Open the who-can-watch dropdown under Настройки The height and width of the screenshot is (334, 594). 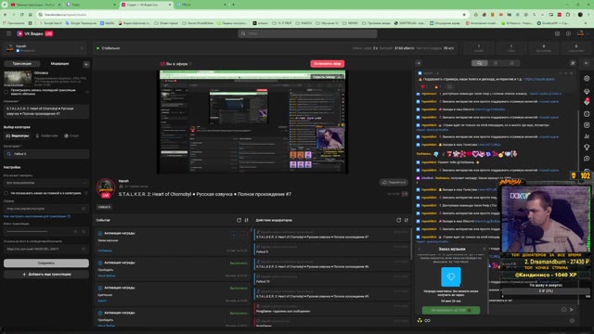click(x=46, y=183)
